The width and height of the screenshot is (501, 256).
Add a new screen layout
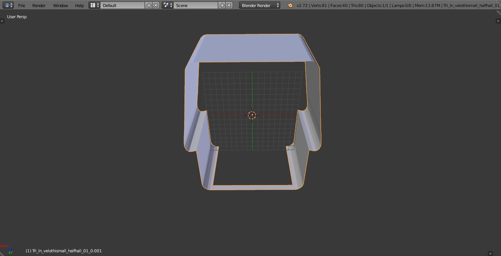pyautogui.click(x=149, y=5)
